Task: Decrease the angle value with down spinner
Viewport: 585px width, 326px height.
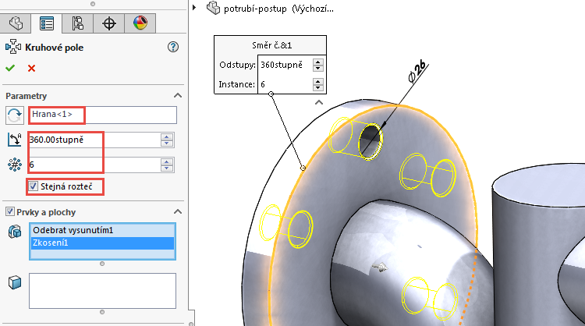Action: 167,144
